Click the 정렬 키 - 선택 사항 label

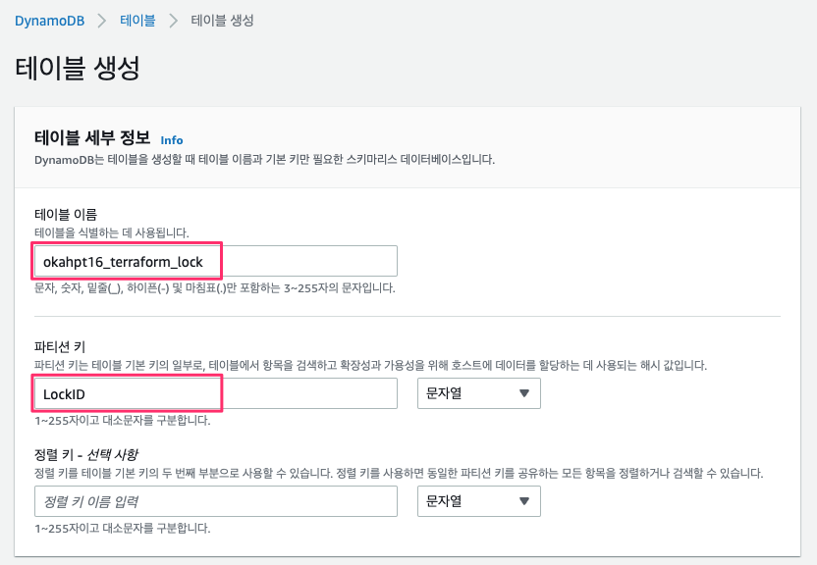click(86, 454)
